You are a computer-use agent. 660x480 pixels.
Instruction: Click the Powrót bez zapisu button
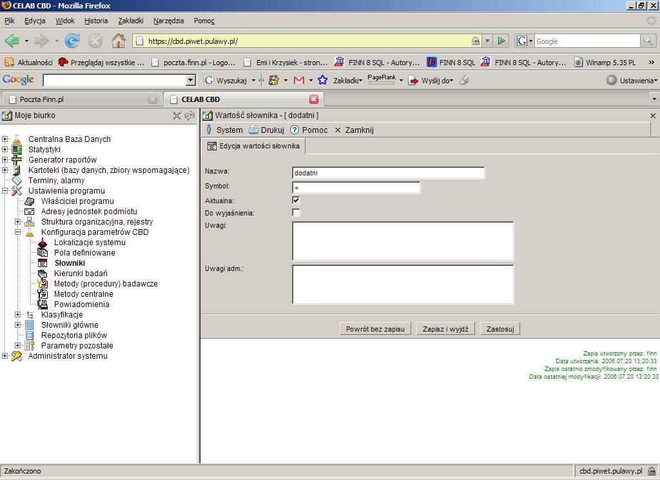point(375,328)
